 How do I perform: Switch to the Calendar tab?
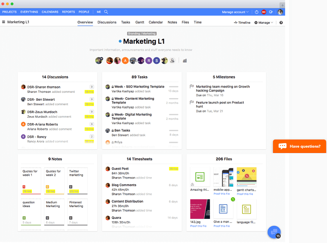(x=156, y=22)
